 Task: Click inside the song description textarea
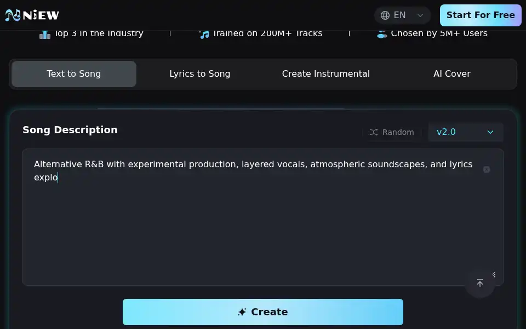point(262,217)
